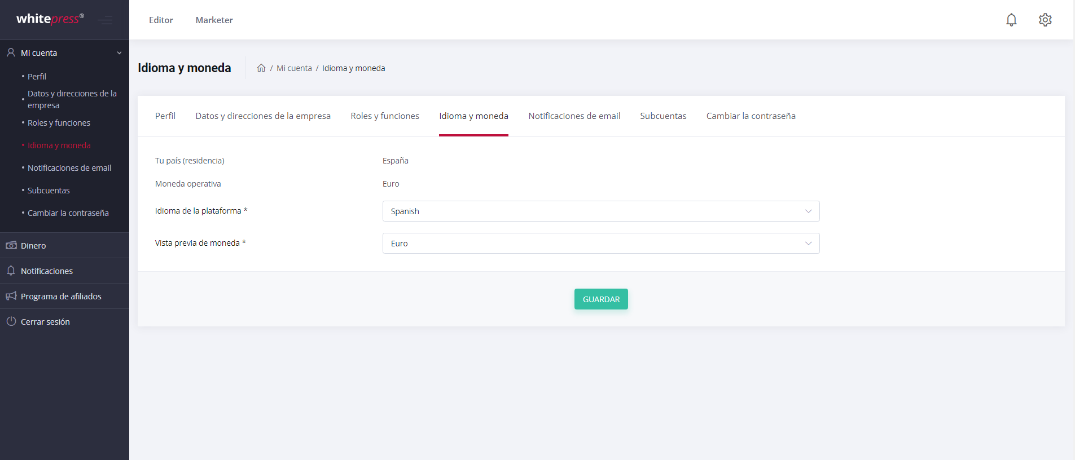This screenshot has width=1075, height=460.
Task: Open the settings gear icon
Action: point(1045,20)
